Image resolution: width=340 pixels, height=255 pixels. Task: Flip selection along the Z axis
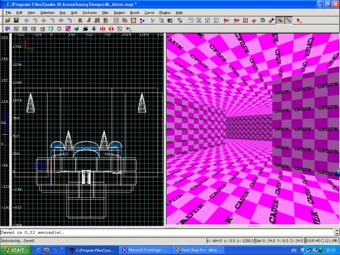coord(61,21)
